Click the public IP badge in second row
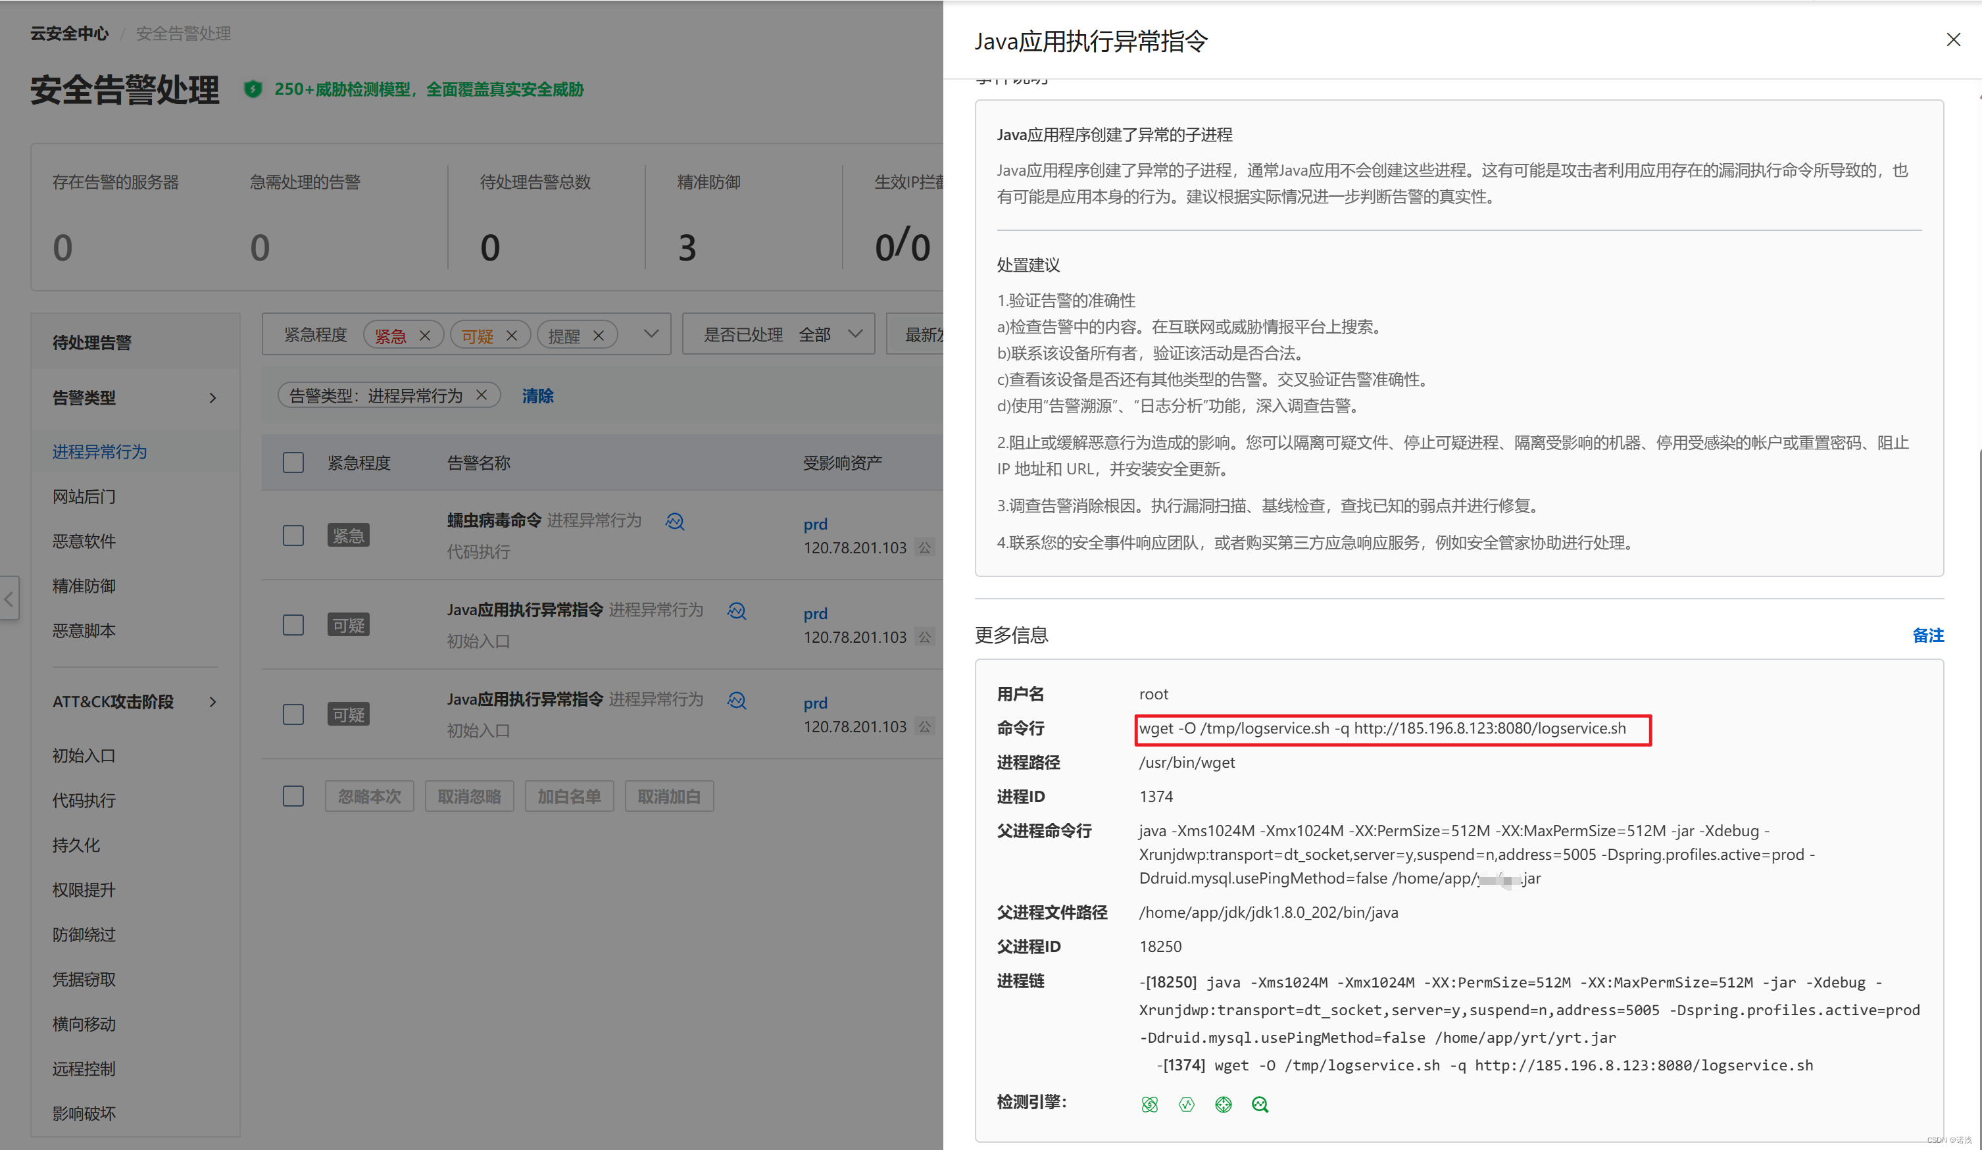 point(925,637)
